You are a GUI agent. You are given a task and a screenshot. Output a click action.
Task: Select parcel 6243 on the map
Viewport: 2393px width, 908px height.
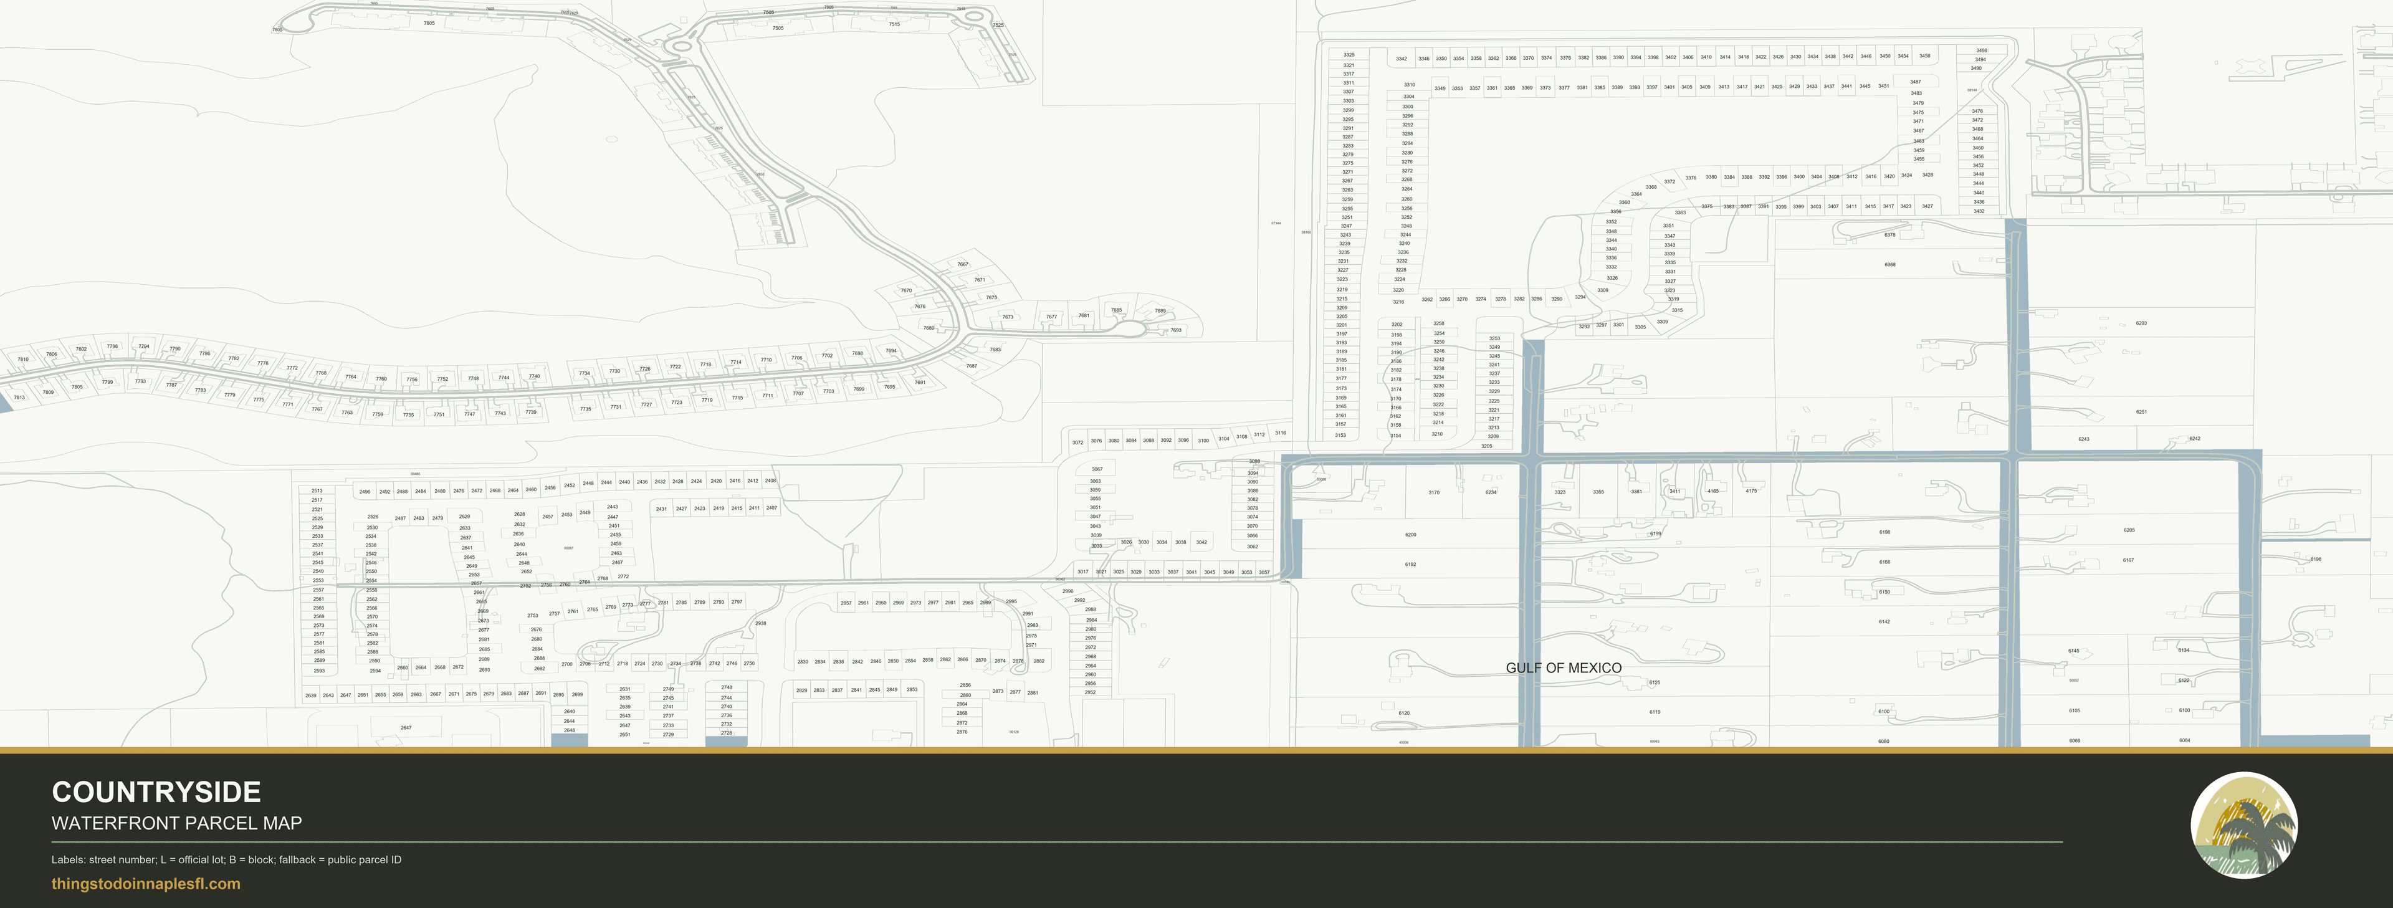tap(2084, 439)
